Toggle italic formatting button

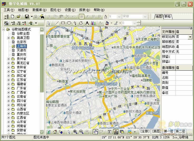pyautogui.click(x=87, y=17)
